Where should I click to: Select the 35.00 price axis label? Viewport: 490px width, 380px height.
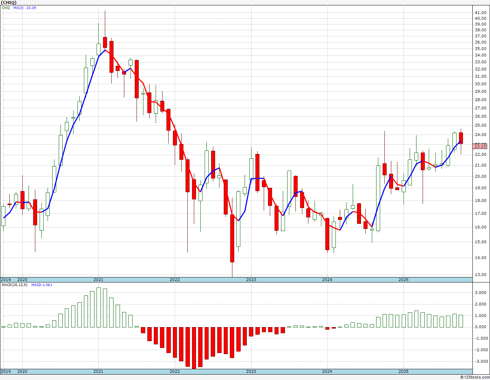tap(480, 49)
